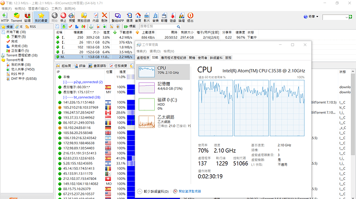Collapse the p2sp_connected (2) peer group
Image resolution: width=356 pixels, height=199 pixels.
64,82
